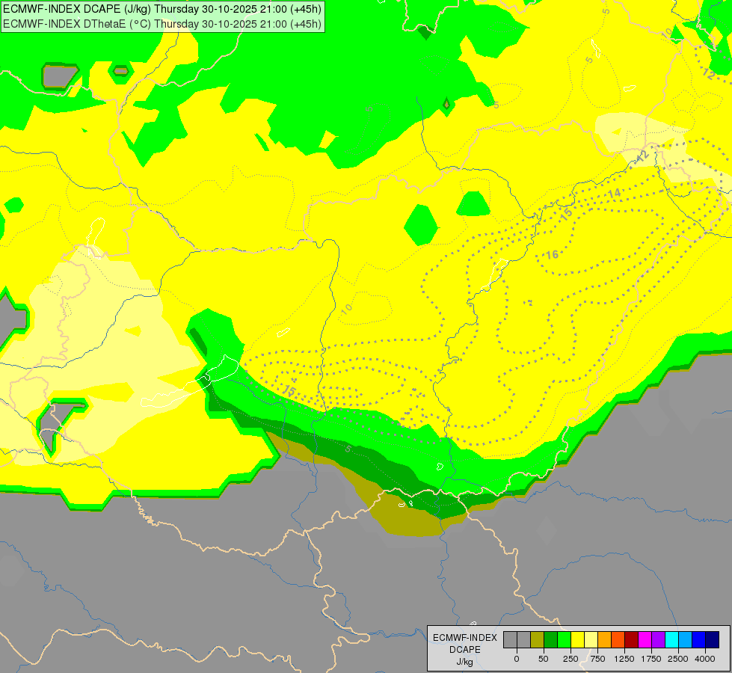732x673 pixels.
Task: Select the purple legend swatch
Action: point(659,640)
